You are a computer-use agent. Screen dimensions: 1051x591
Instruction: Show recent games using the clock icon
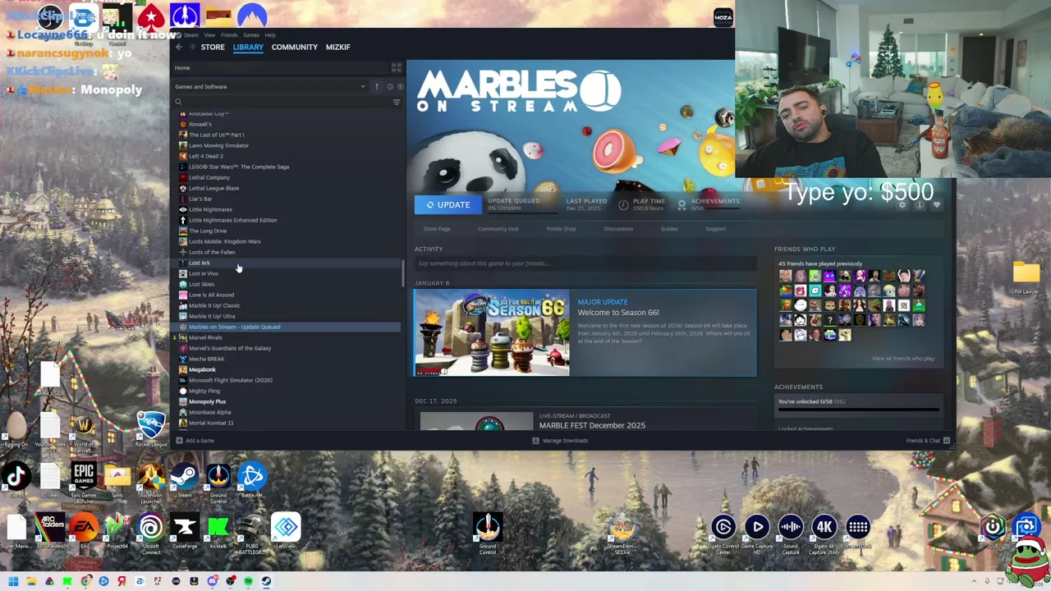click(x=390, y=86)
